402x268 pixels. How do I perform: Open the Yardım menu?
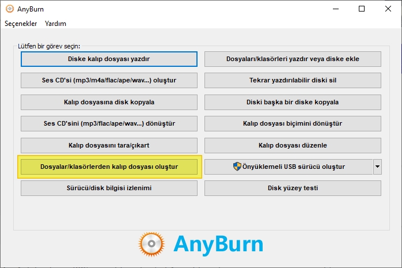55,24
